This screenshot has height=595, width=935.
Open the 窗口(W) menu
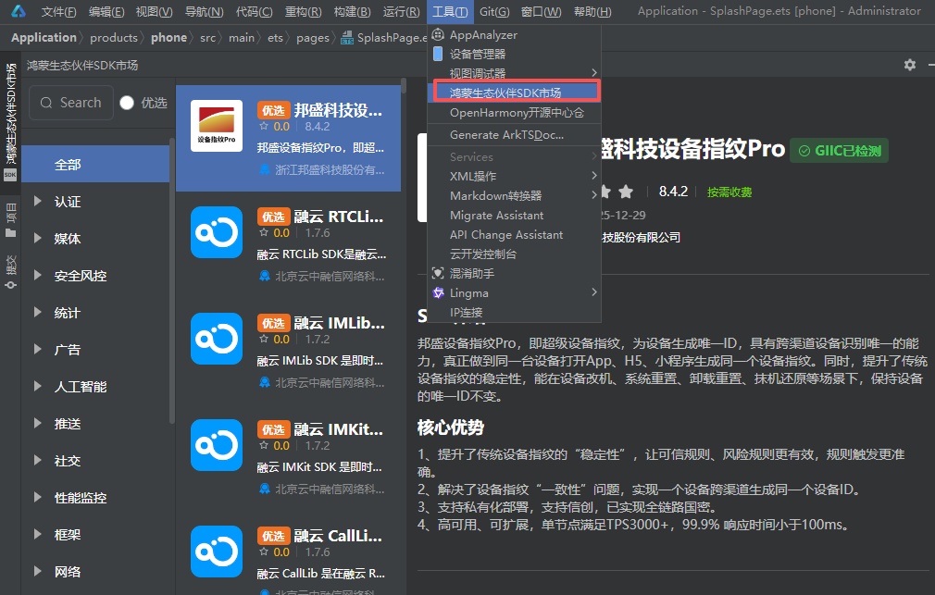point(542,11)
